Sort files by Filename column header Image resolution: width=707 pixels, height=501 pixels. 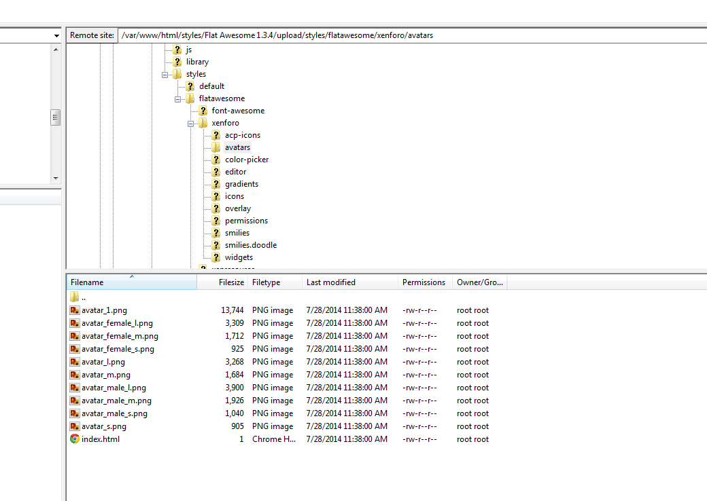click(x=87, y=282)
